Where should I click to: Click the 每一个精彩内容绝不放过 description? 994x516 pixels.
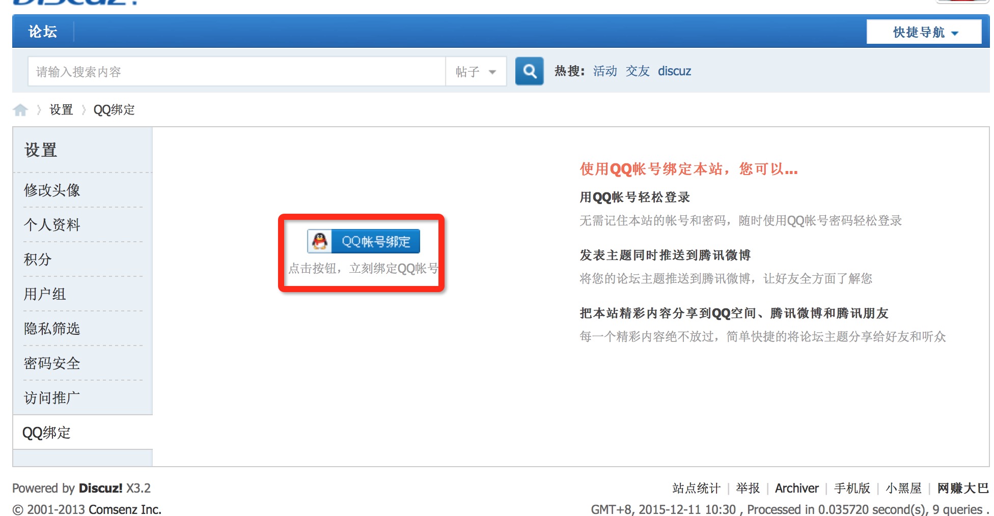tap(763, 337)
